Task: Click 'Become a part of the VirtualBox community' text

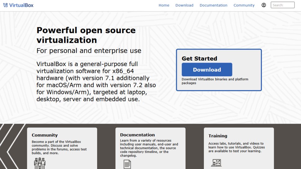Action: point(59,147)
